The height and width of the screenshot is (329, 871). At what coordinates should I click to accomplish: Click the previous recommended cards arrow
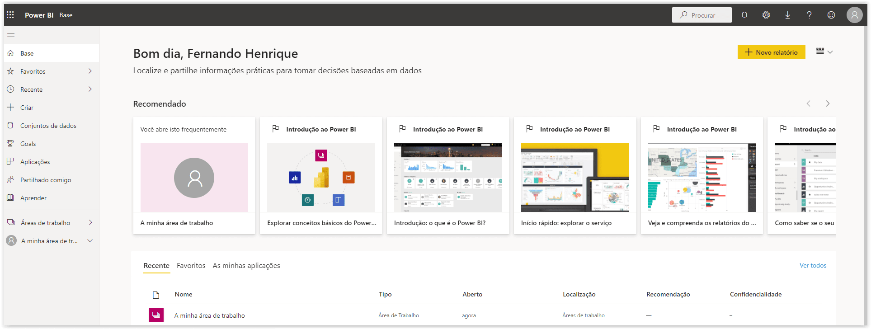point(809,103)
